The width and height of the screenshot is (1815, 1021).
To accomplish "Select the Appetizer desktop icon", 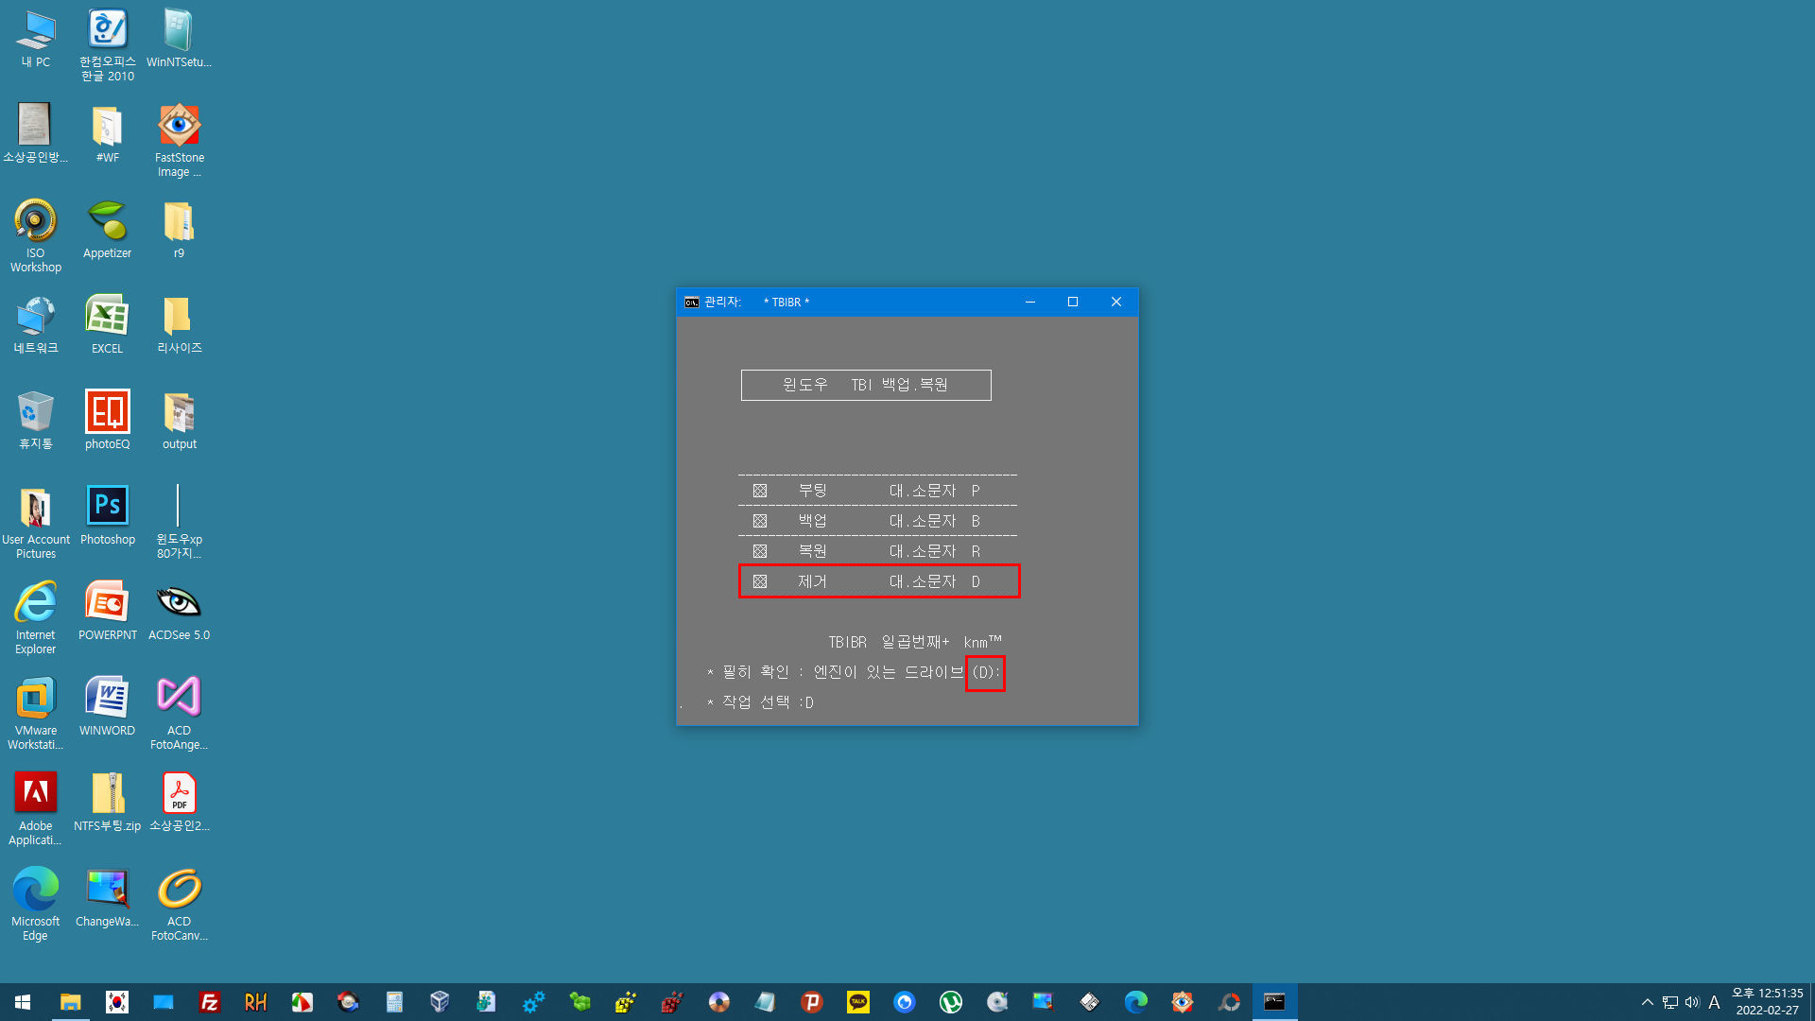I will 108,230.
